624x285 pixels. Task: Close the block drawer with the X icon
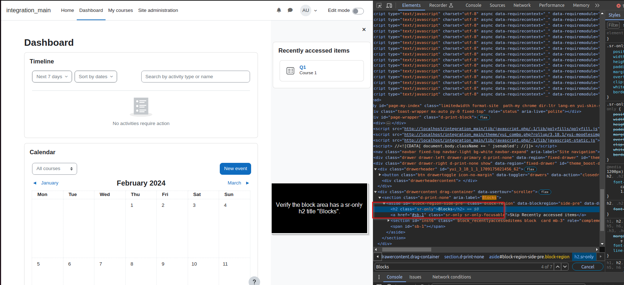364,30
